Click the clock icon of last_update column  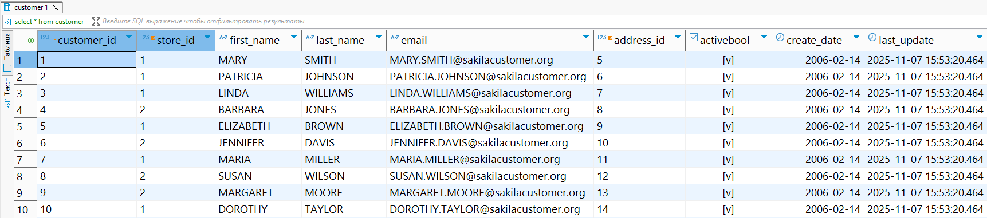pos(872,37)
